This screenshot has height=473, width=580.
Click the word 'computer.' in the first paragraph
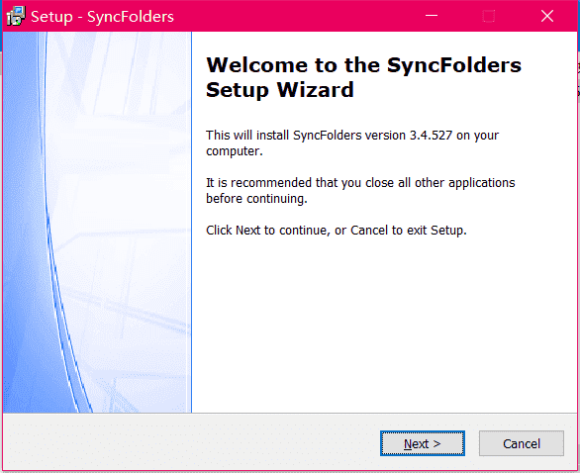(235, 151)
